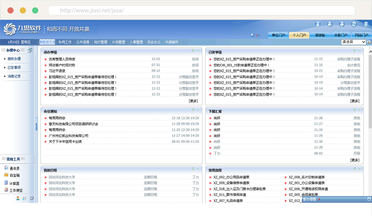Collapse the 会议通知 panel with its minus toggle
This screenshot has height=216, width=372.
point(197,110)
